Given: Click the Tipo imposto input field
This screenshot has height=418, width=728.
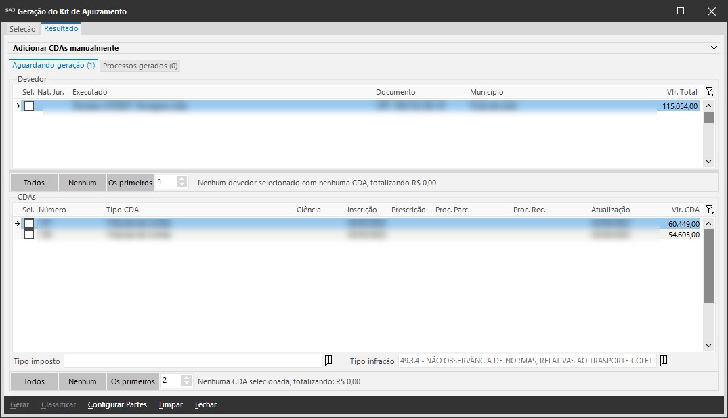Looking at the screenshot, I should 192,361.
